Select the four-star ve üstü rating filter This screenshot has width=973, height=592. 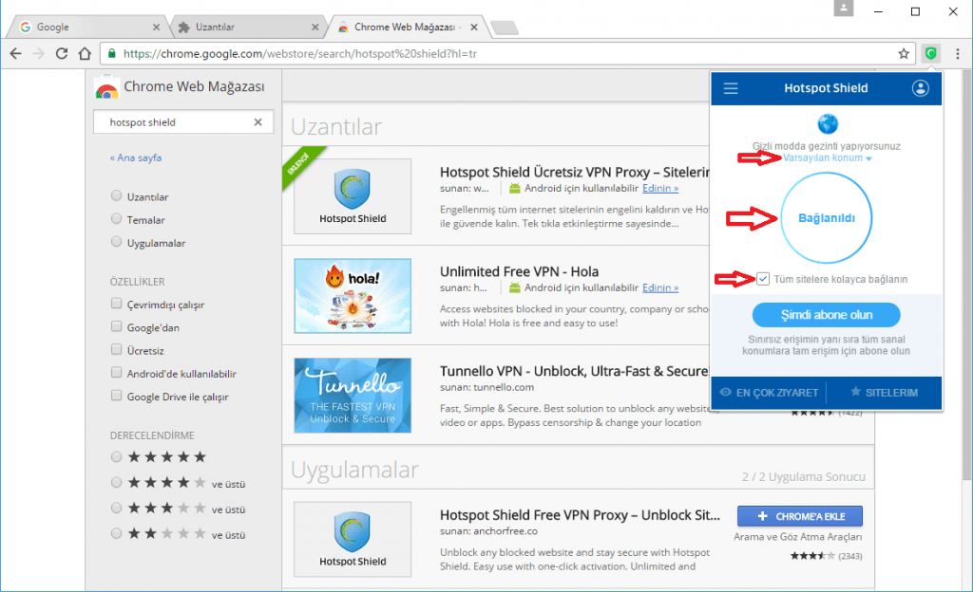click(115, 483)
